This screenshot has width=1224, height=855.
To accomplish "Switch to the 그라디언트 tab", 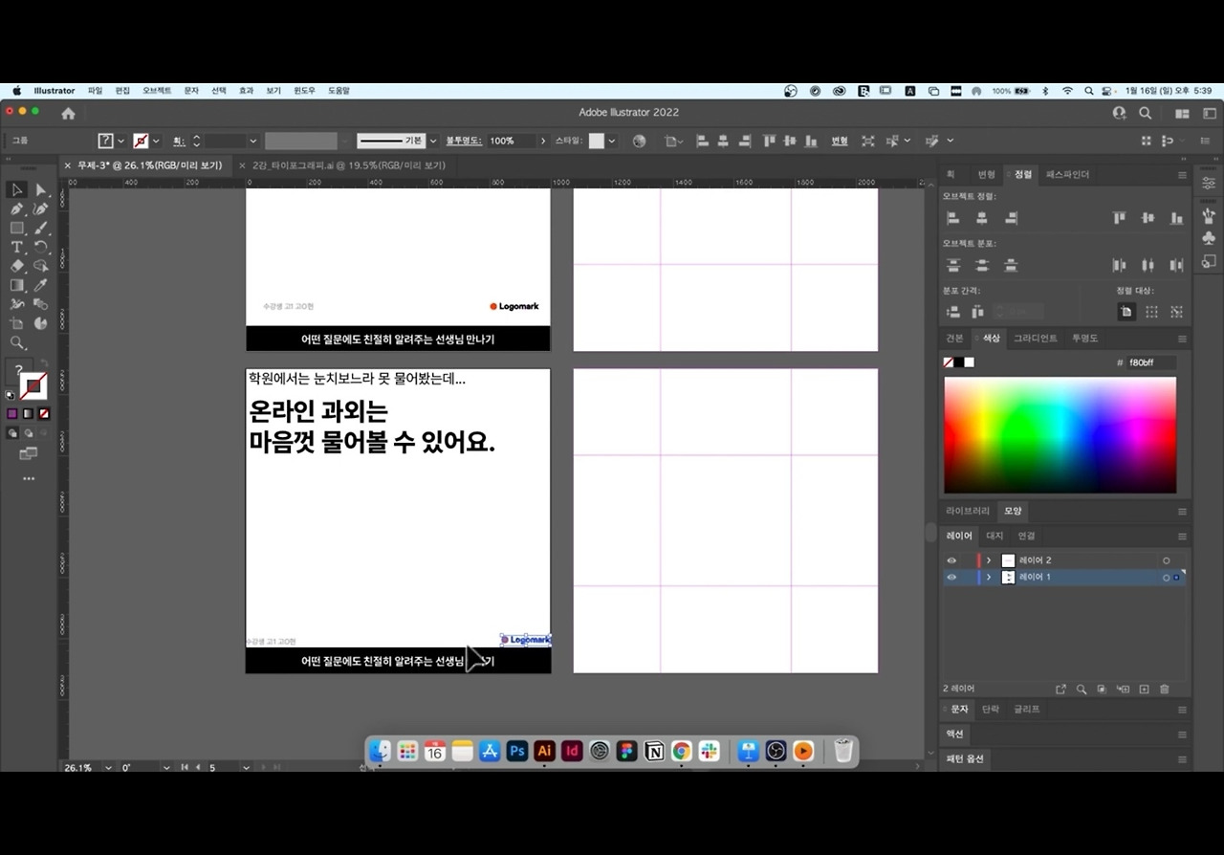I will (x=1036, y=339).
